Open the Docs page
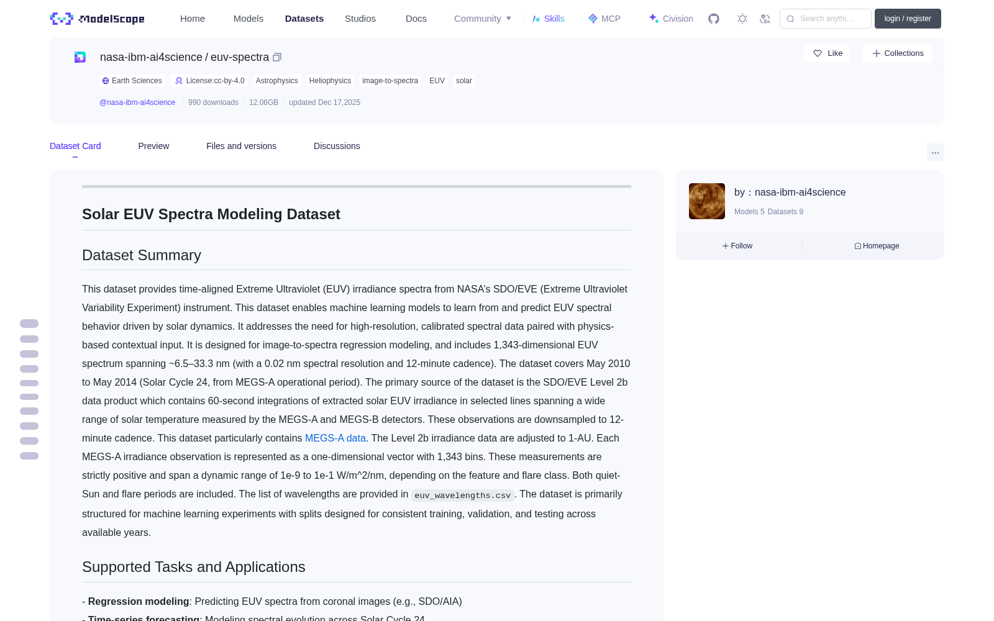Image resolution: width=994 pixels, height=621 pixels. pos(416,19)
